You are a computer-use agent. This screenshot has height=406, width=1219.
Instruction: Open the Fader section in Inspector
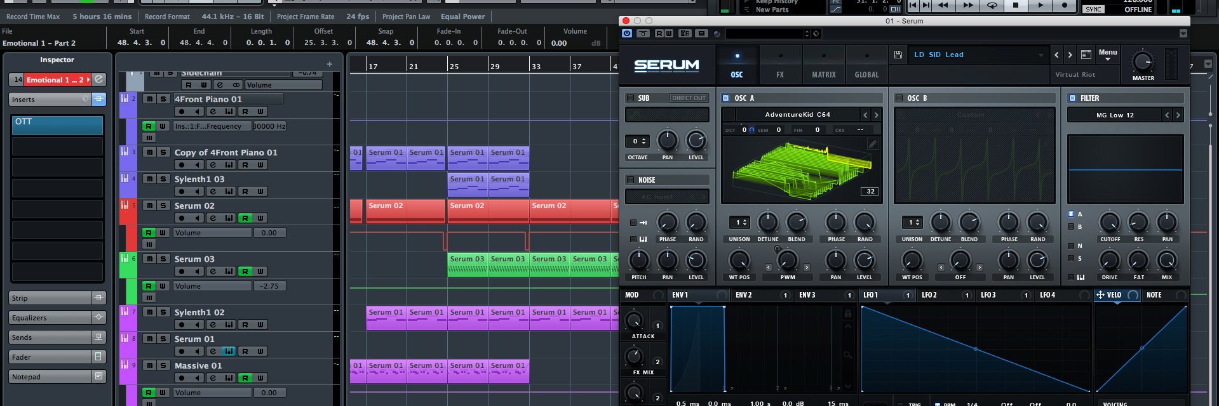tap(57, 357)
